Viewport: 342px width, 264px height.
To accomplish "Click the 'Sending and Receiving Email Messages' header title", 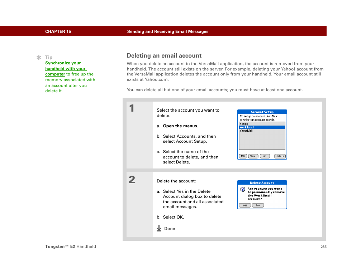I will tap(168, 31).
